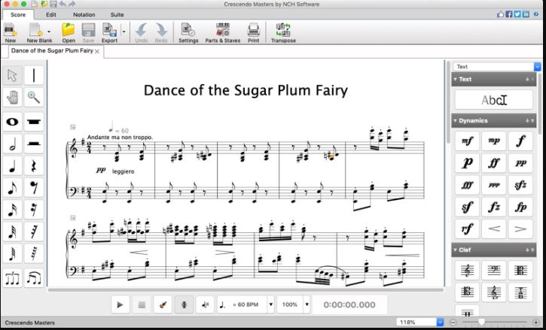This screenshot has height=330, width=546.
Task: Open Parts & Staves settings
Action: (x=222, y=33)
